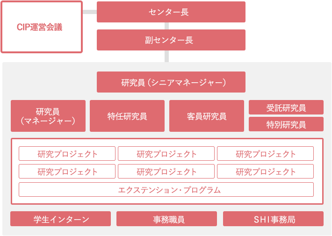The image size is (332, 236).
Task: Select top-left 研究プロジェクト box
Action: pos(67,154)
